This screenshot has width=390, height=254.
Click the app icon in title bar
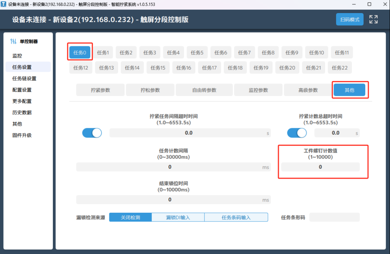[4, 4]
